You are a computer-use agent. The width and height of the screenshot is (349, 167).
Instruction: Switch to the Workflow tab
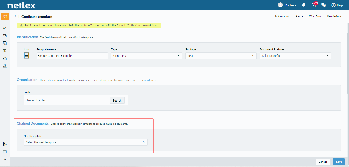coord(315,16)
